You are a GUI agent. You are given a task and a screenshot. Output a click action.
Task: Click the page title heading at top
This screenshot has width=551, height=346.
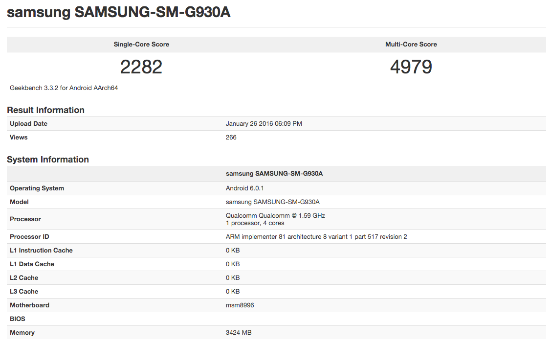pos(118,13)
